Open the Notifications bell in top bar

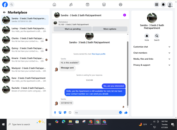pos(163,5)
